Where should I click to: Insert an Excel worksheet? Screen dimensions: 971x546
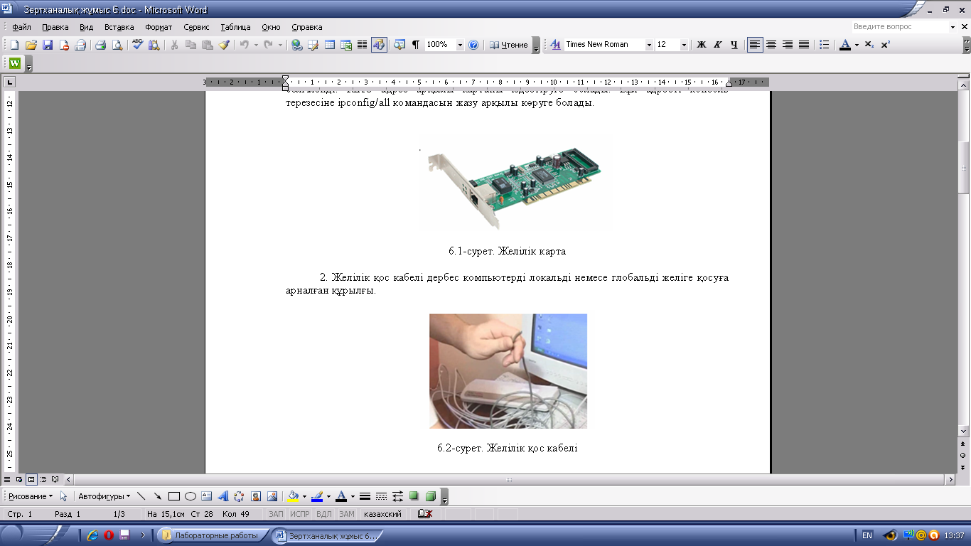pos(346,45)
